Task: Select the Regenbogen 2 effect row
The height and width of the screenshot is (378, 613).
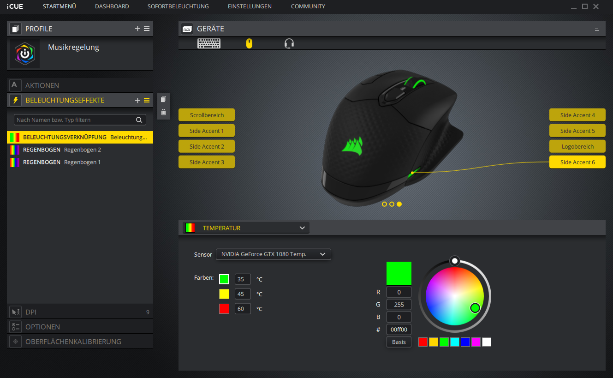Action: [x=80, y=150]
